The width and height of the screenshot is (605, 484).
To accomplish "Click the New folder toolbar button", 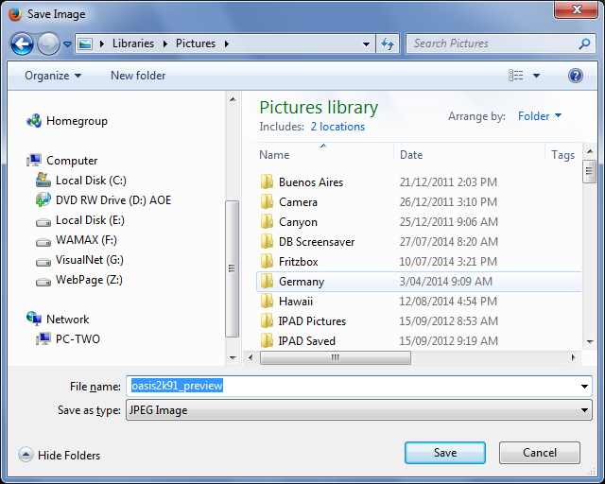I will click(138, 76).
